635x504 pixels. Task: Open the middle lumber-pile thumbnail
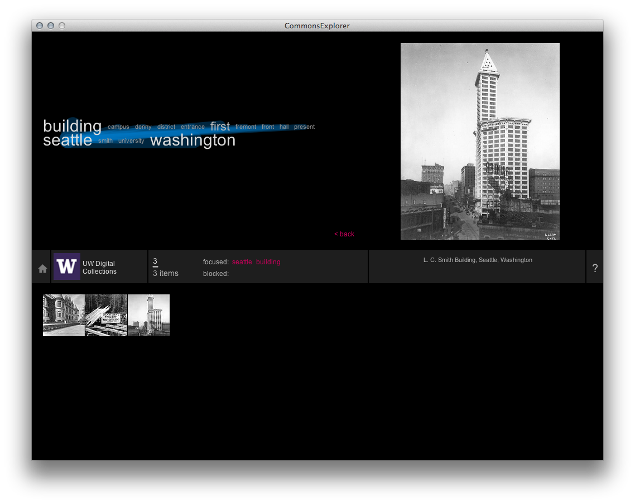[106, 315]
